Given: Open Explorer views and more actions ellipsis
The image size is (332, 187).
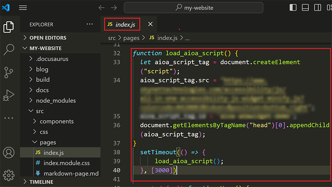Looking at the screenshot, I should click(x=90, y=24).
